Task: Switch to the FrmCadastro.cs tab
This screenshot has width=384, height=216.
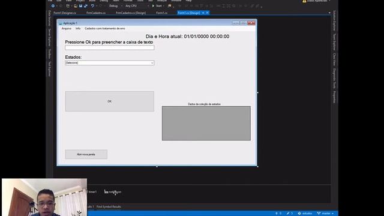Action: pyautogui.click(x=96, y=13)
